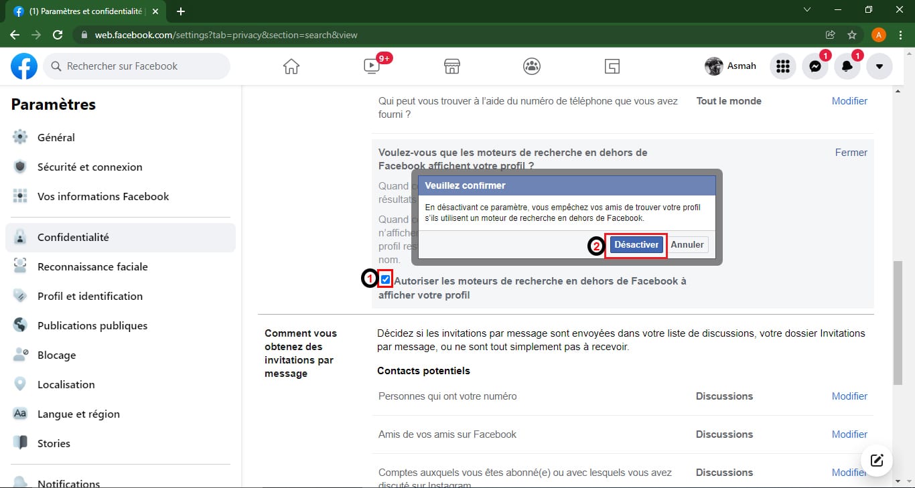Click the Asmah profile name

(742, 66)
